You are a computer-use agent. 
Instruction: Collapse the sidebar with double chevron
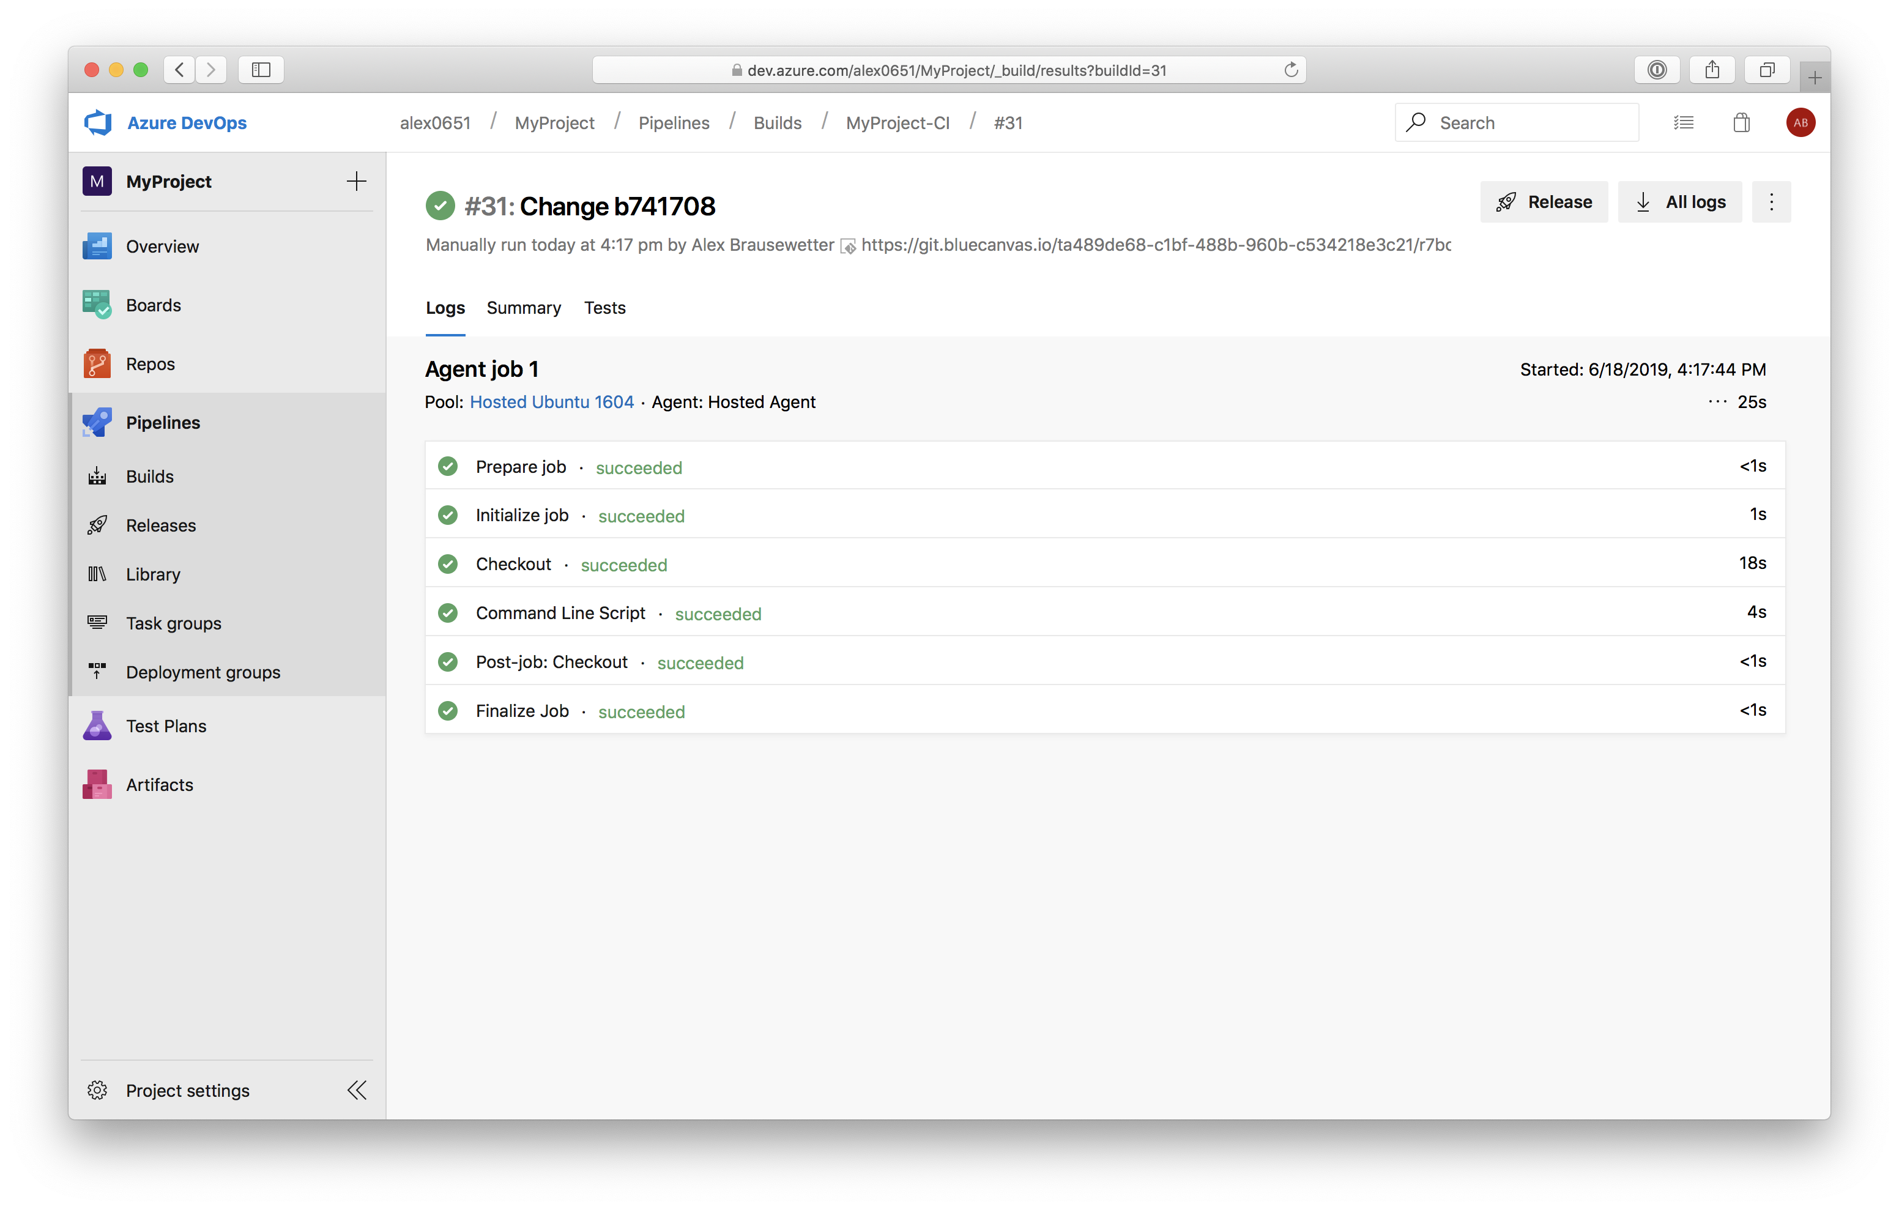coord(357,1090)
